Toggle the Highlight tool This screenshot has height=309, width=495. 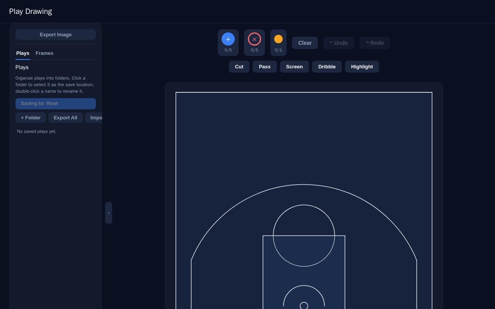click(x=362, y=66)
